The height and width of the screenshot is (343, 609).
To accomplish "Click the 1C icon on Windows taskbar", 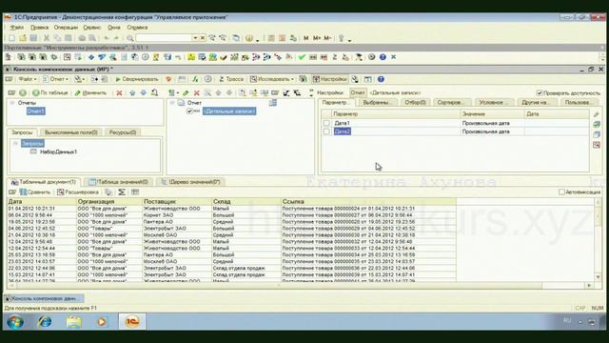I will point(132,322).
